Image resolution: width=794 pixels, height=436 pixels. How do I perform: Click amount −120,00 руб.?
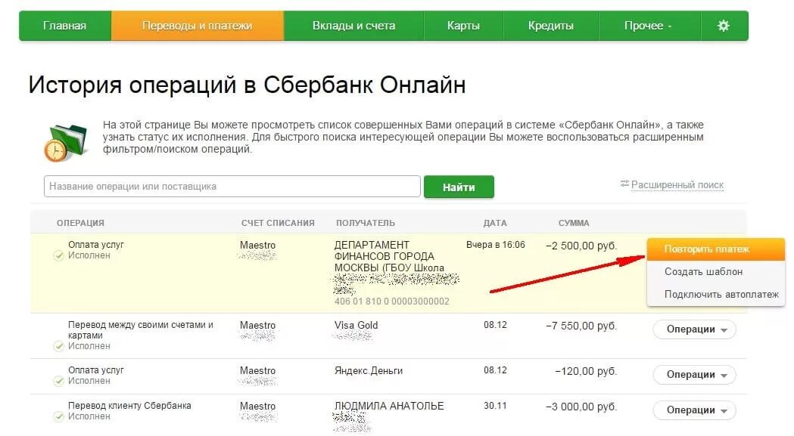[586, 372]
